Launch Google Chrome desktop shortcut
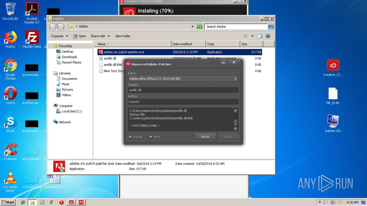 pyautogui.click(x=10, y=69)
